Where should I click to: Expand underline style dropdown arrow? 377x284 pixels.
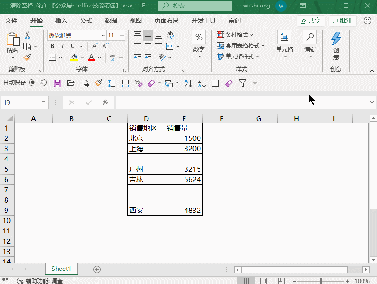[x=81, y=46]
